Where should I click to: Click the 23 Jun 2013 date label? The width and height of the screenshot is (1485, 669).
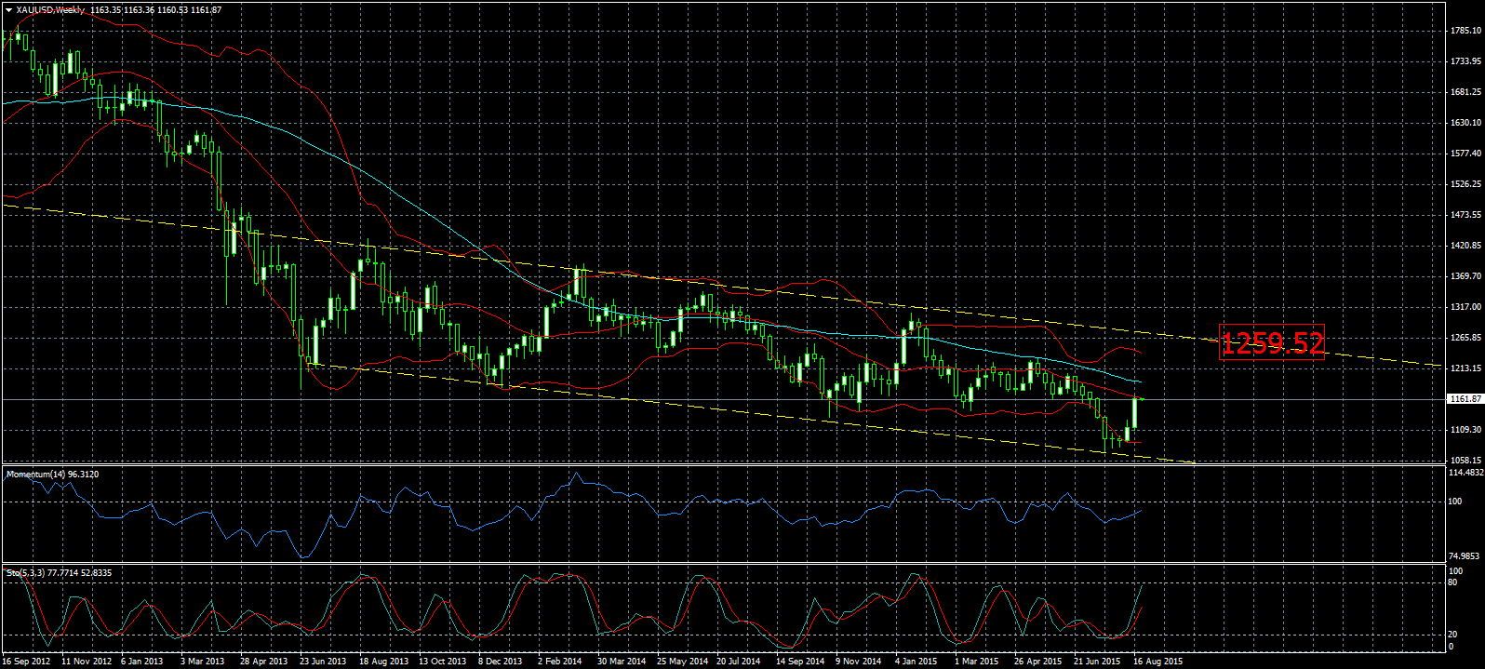click(323, 662)
